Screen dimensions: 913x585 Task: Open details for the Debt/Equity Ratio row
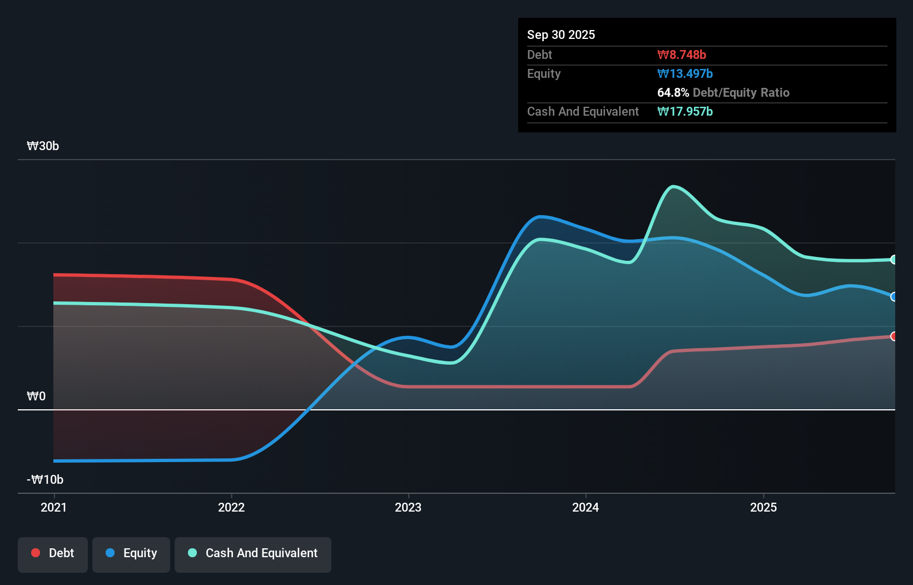[x=723, y=93]
